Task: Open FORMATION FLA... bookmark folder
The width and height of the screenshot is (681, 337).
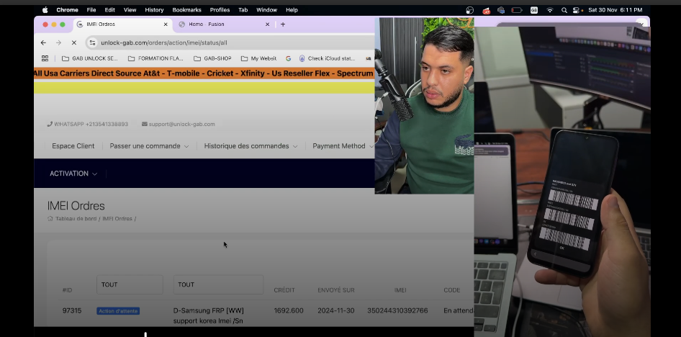Action: 155,58
